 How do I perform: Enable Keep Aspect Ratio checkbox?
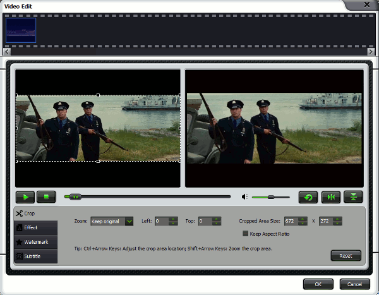click(245, 234)
